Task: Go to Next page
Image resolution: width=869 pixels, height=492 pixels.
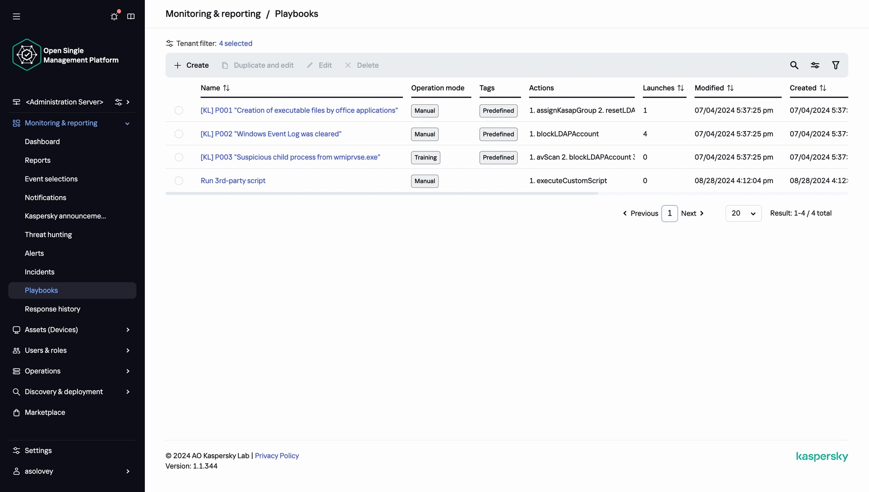Action: (692, 213)
